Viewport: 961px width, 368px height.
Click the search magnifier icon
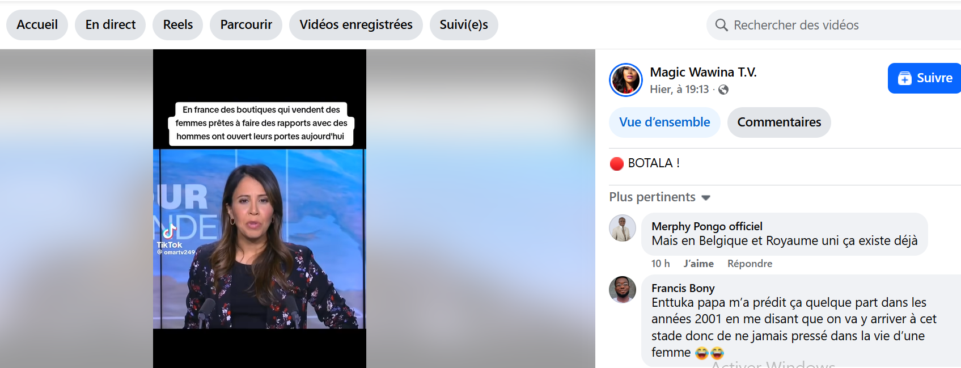[721, 25]
